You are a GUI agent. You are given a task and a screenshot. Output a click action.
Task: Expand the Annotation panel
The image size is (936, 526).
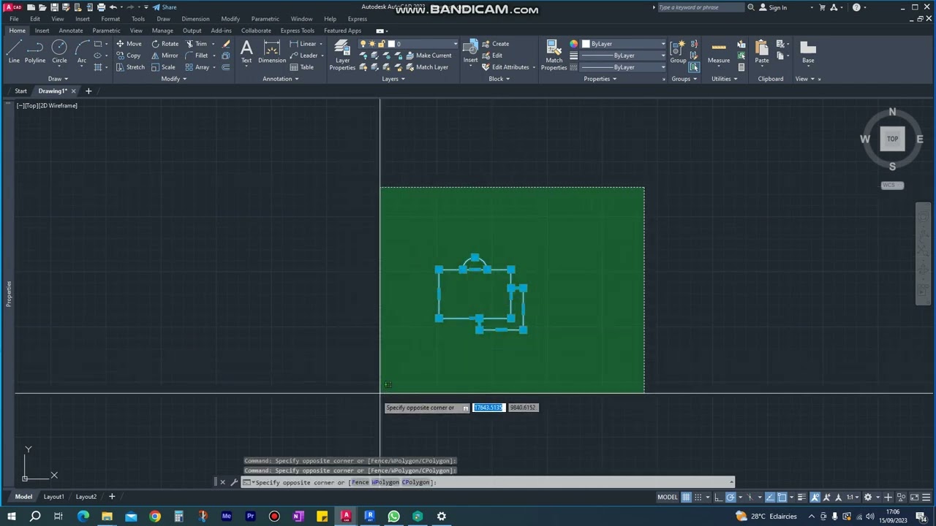point(280,79)
